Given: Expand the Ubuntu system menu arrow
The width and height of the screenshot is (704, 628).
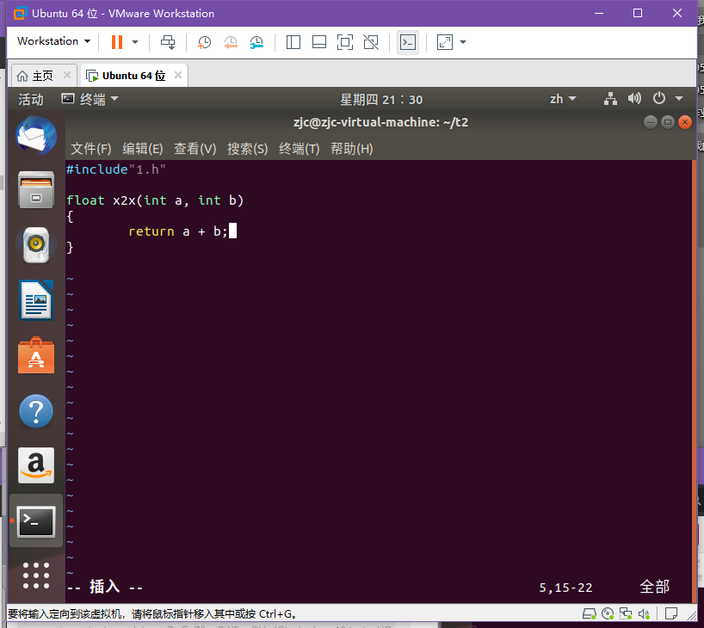Looking at the screenshot, I should [x=679, y=98].
